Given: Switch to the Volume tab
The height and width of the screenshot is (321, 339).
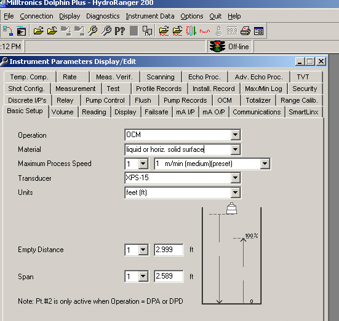Looking at the screenshot, I should (x=63, y=112).
